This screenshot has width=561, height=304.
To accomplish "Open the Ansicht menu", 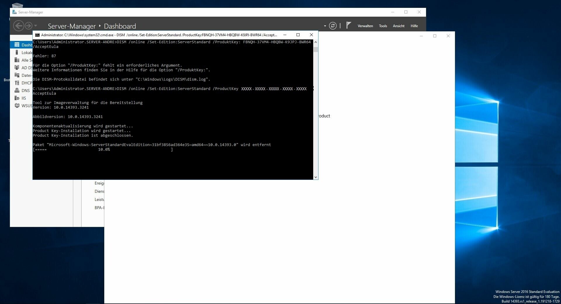I will [x=399, y=26].
